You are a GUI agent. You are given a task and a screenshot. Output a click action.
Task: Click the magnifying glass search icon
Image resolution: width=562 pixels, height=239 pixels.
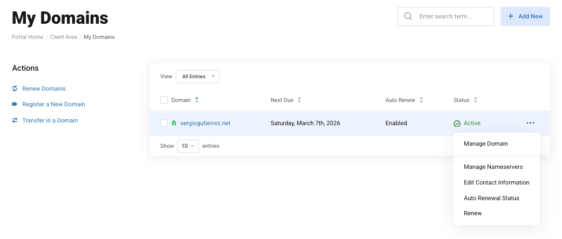click(x=408, y=16)
